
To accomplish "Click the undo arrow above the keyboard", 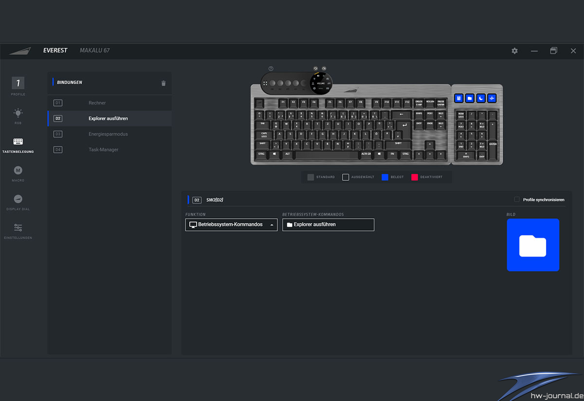I will coord(315,69).
